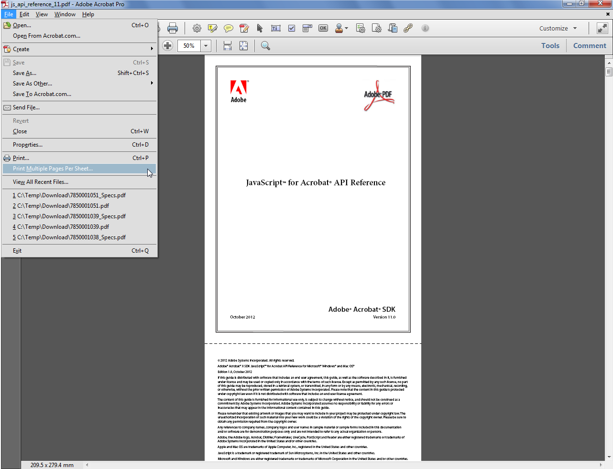The height and width of the screenshot is (469, 613).
Task: Click the zoom in plus button
Action: (167, 46)
